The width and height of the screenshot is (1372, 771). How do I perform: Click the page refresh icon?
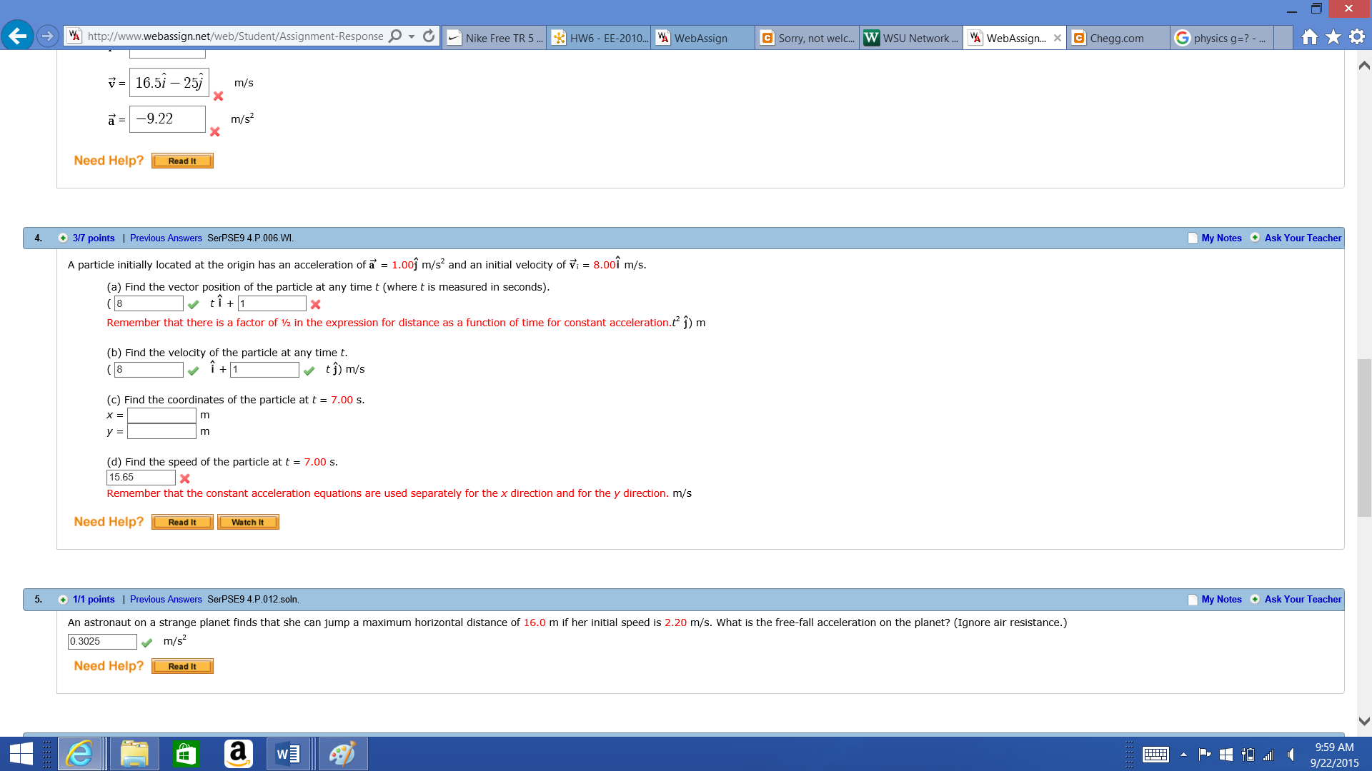tap(429, 36)
